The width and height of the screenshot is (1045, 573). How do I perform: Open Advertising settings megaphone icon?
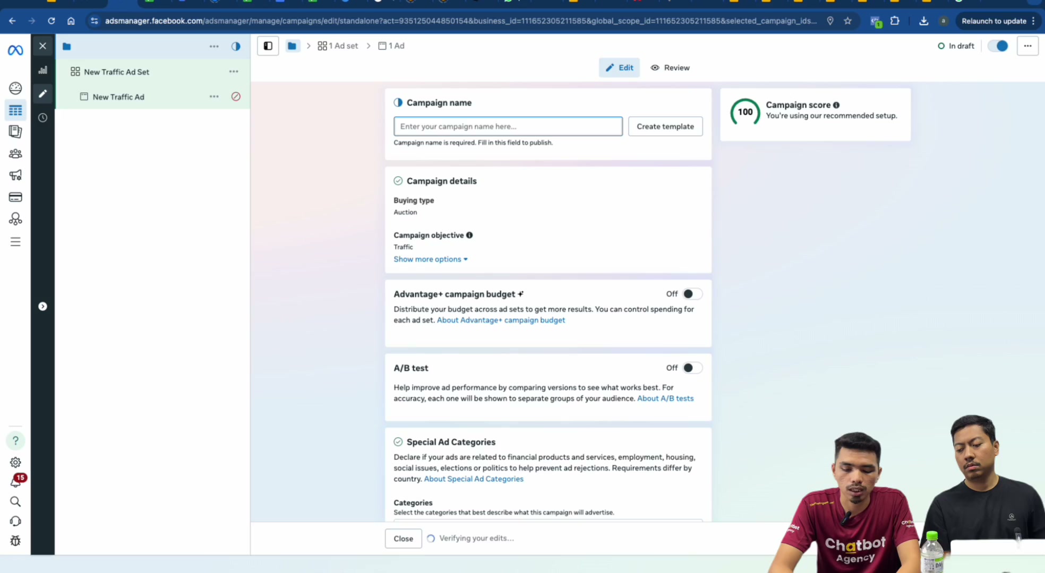[x=15, y=175]
